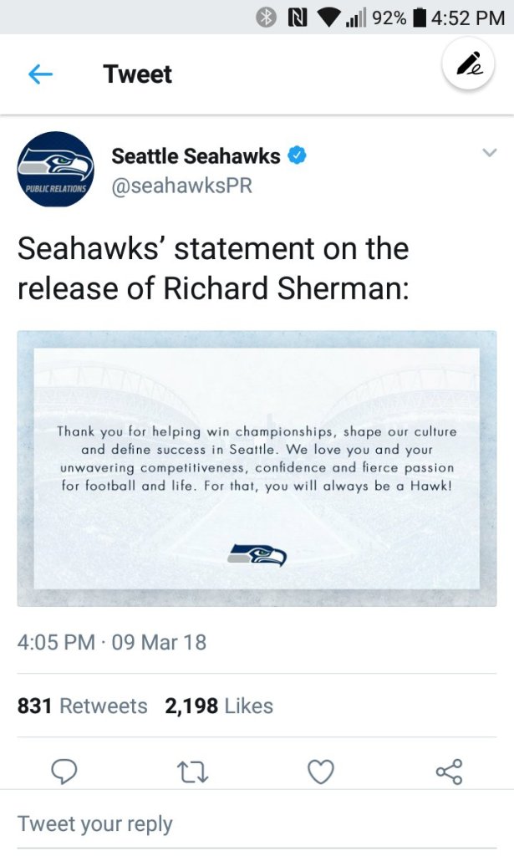514x856 pixels.
Task: Tap the battery indicator in status bar
Action: tap(420, 17)
